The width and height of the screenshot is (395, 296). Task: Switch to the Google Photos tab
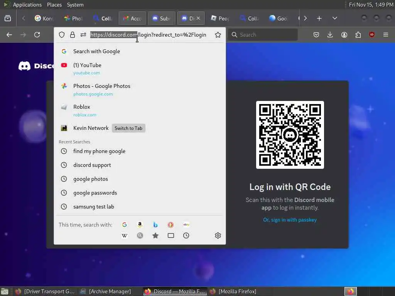pos(73,18)
